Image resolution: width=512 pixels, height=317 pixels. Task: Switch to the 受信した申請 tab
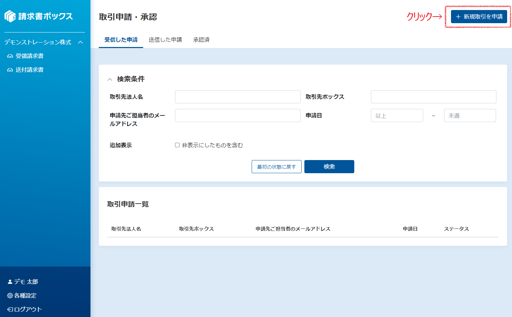pyautogui.click(x=121, y=40)
